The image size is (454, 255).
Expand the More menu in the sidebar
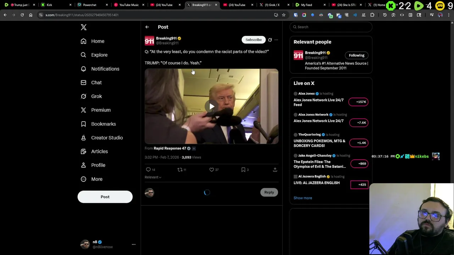pos(92,179)
